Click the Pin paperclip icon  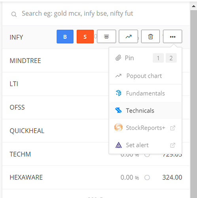click(x=118, y=58)
